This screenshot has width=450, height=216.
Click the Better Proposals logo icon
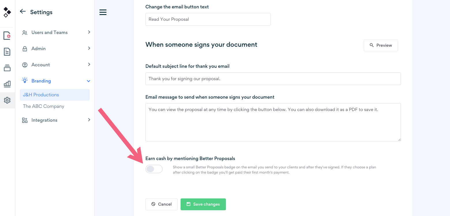point(7,12)
